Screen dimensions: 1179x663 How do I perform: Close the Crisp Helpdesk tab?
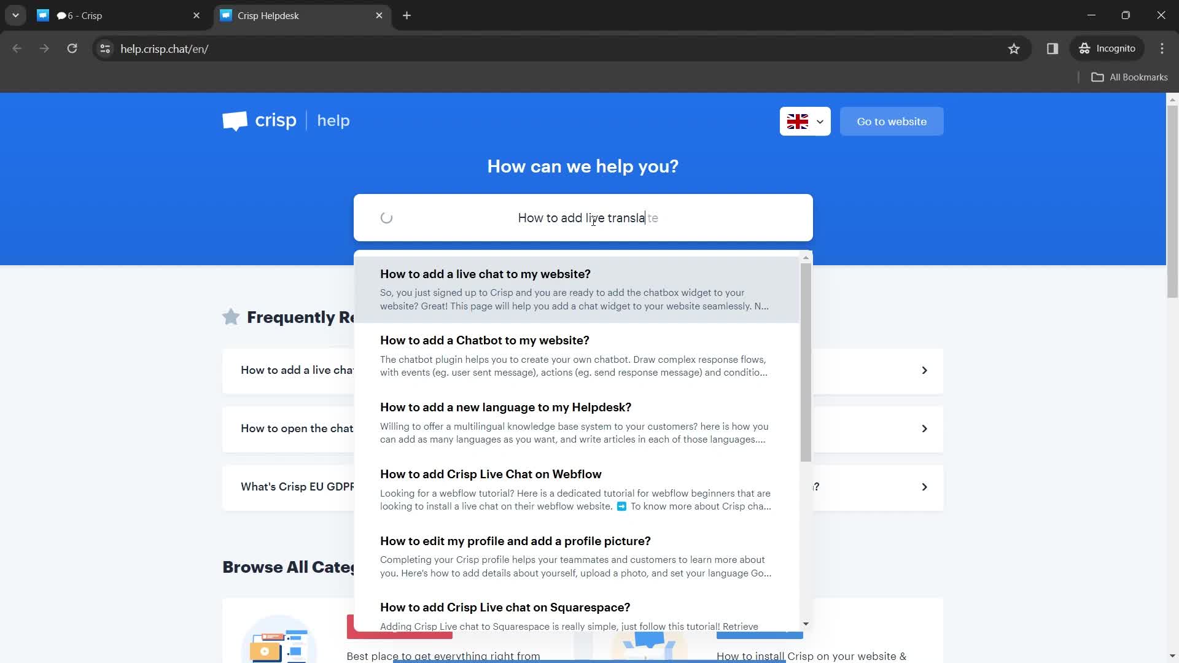[x=379, y=15]
